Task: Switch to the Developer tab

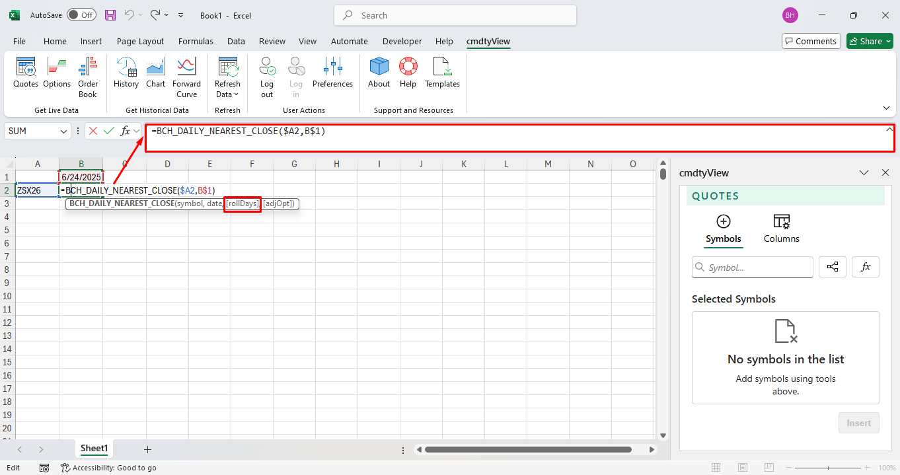Action: [x=402, y=41]
